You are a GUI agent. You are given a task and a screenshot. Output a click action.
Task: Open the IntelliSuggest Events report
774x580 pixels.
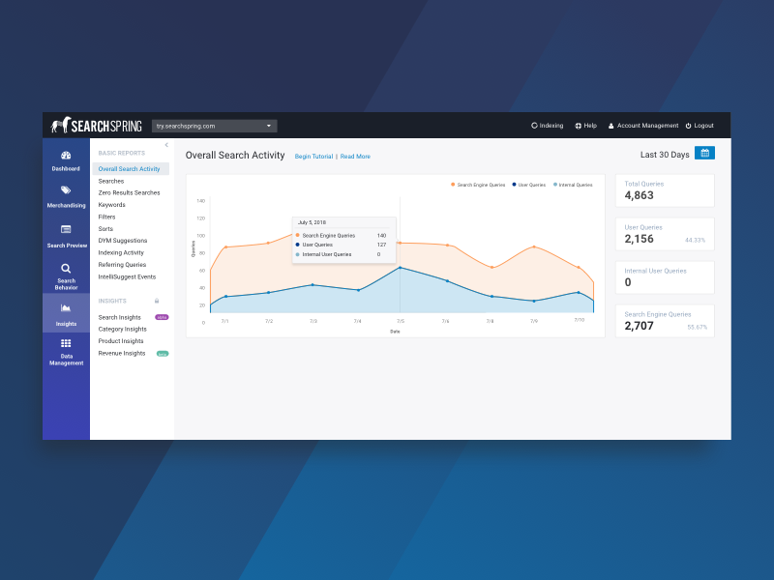[x=128, y=276]
